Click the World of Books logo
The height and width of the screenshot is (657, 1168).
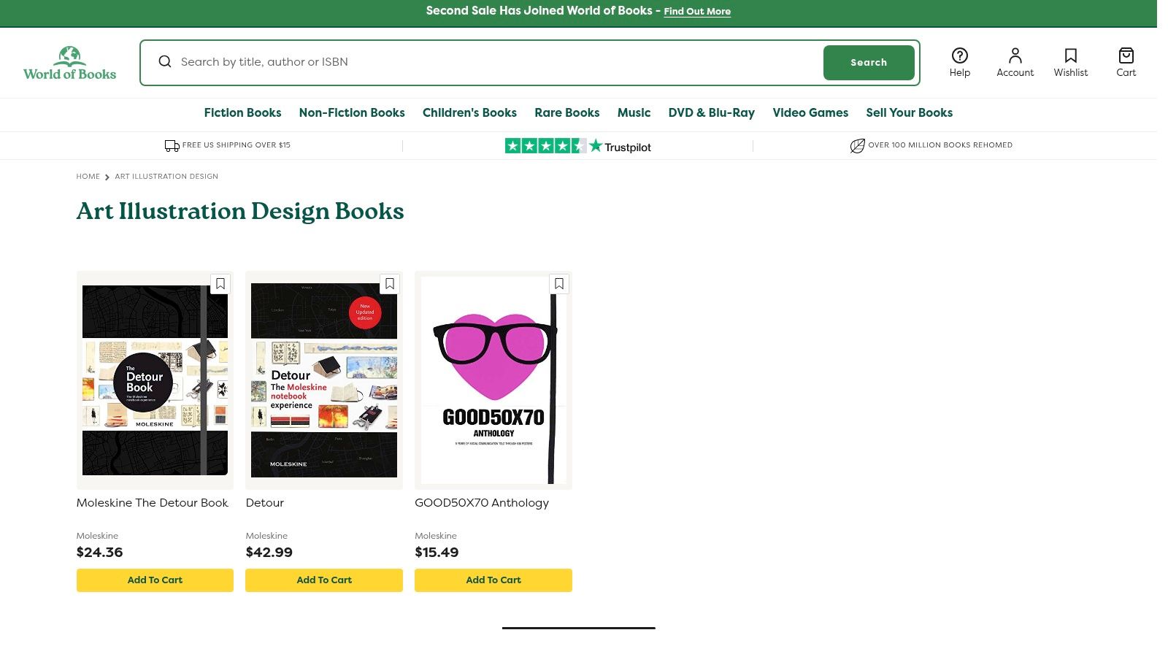pos(69,64)
